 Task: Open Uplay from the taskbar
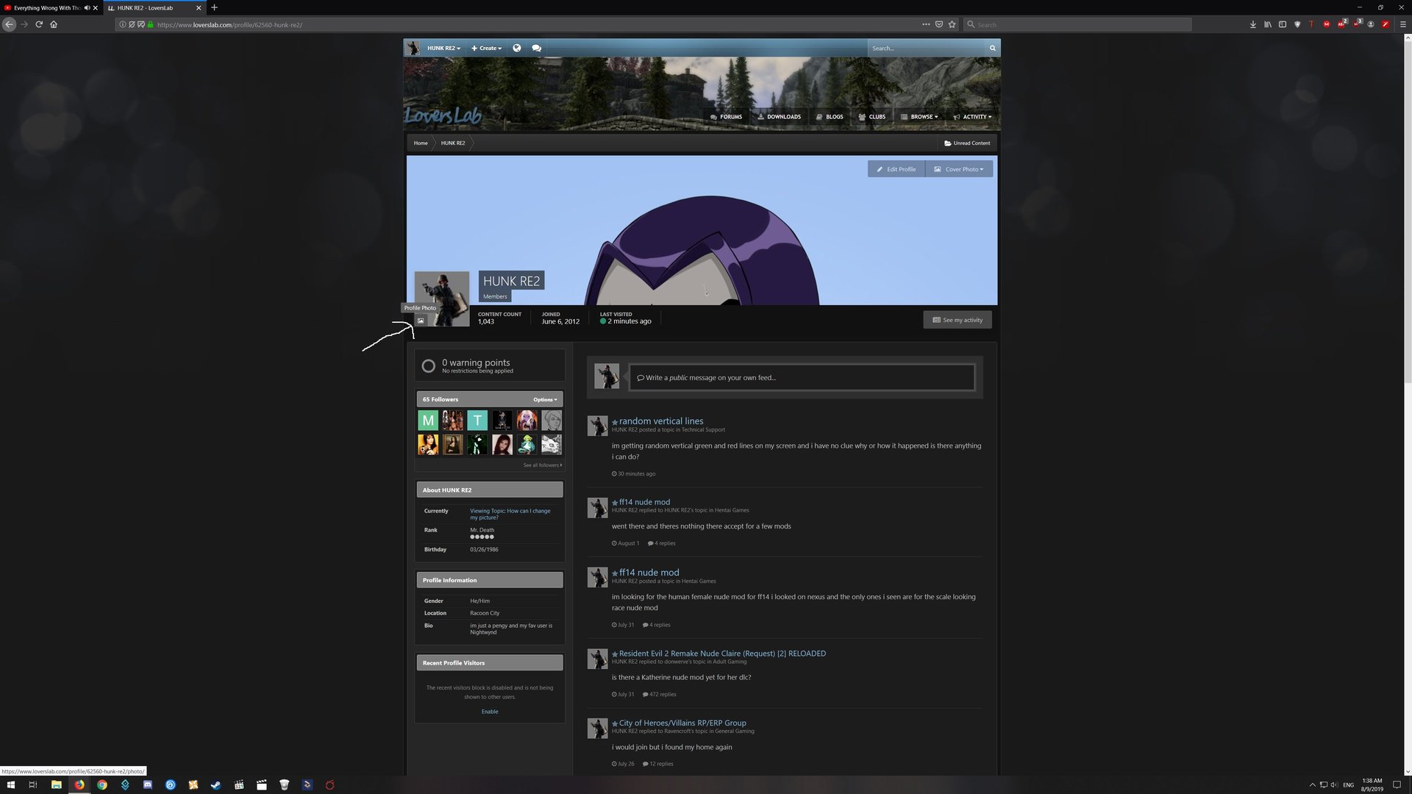pos(171,784)
